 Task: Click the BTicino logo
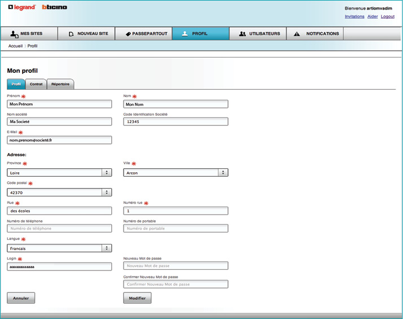pyautogui.click(x=54, y=7)
